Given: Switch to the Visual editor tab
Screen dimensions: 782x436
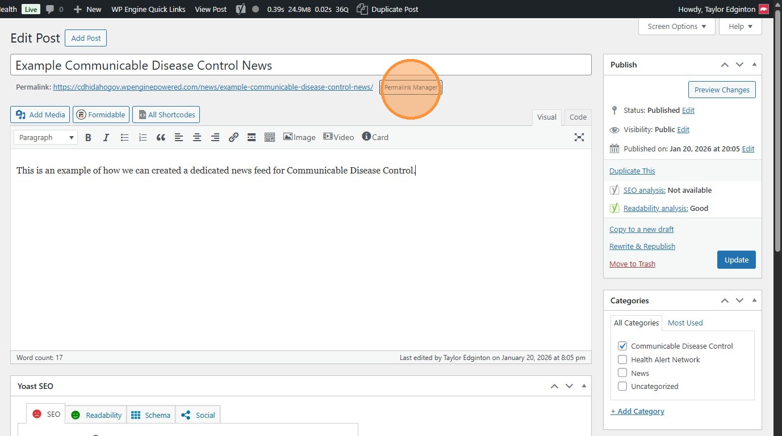Looking at the screenshot, I should 547,117.
